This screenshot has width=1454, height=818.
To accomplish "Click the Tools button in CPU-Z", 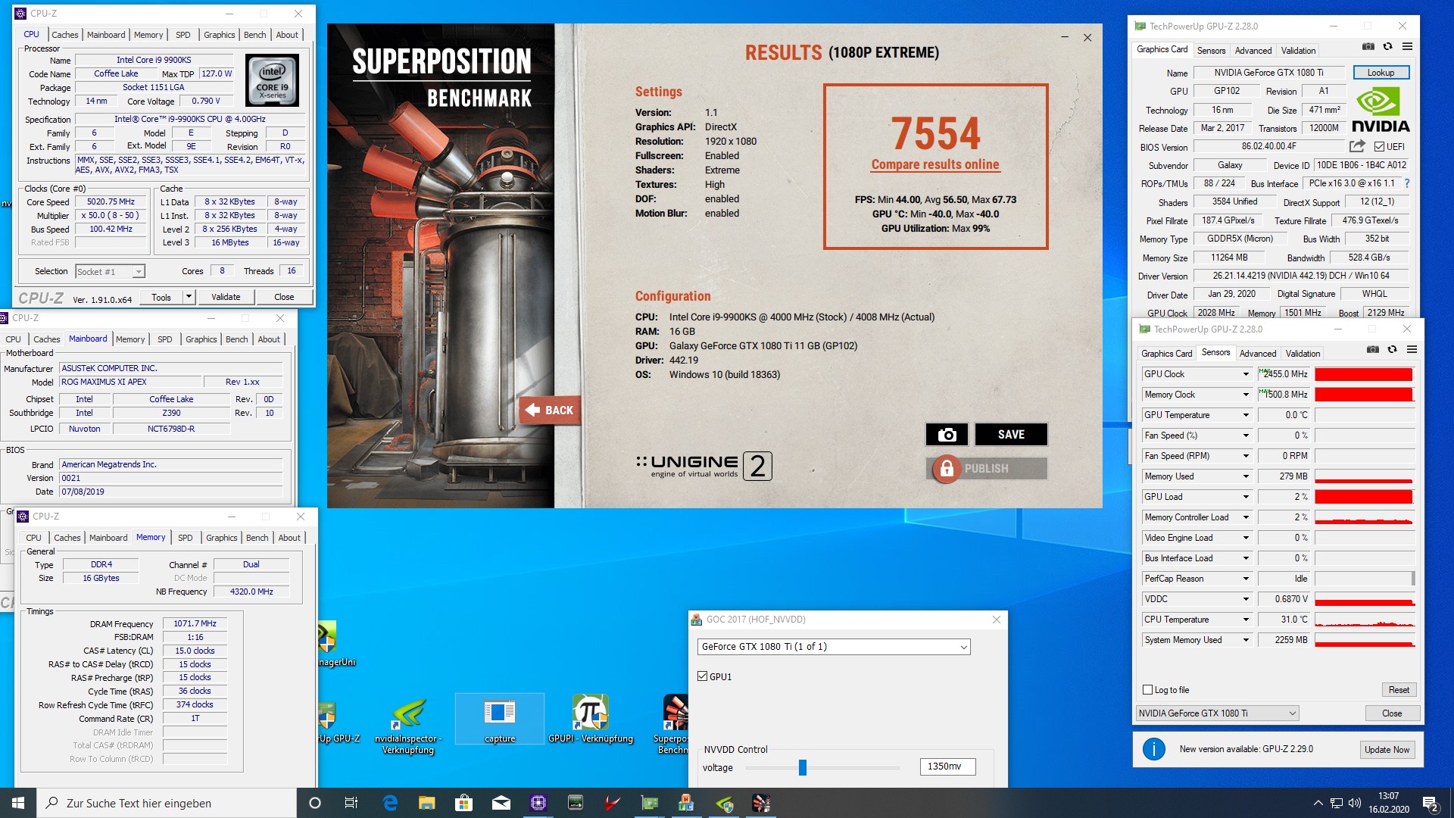I will click(x=161, y=297).
